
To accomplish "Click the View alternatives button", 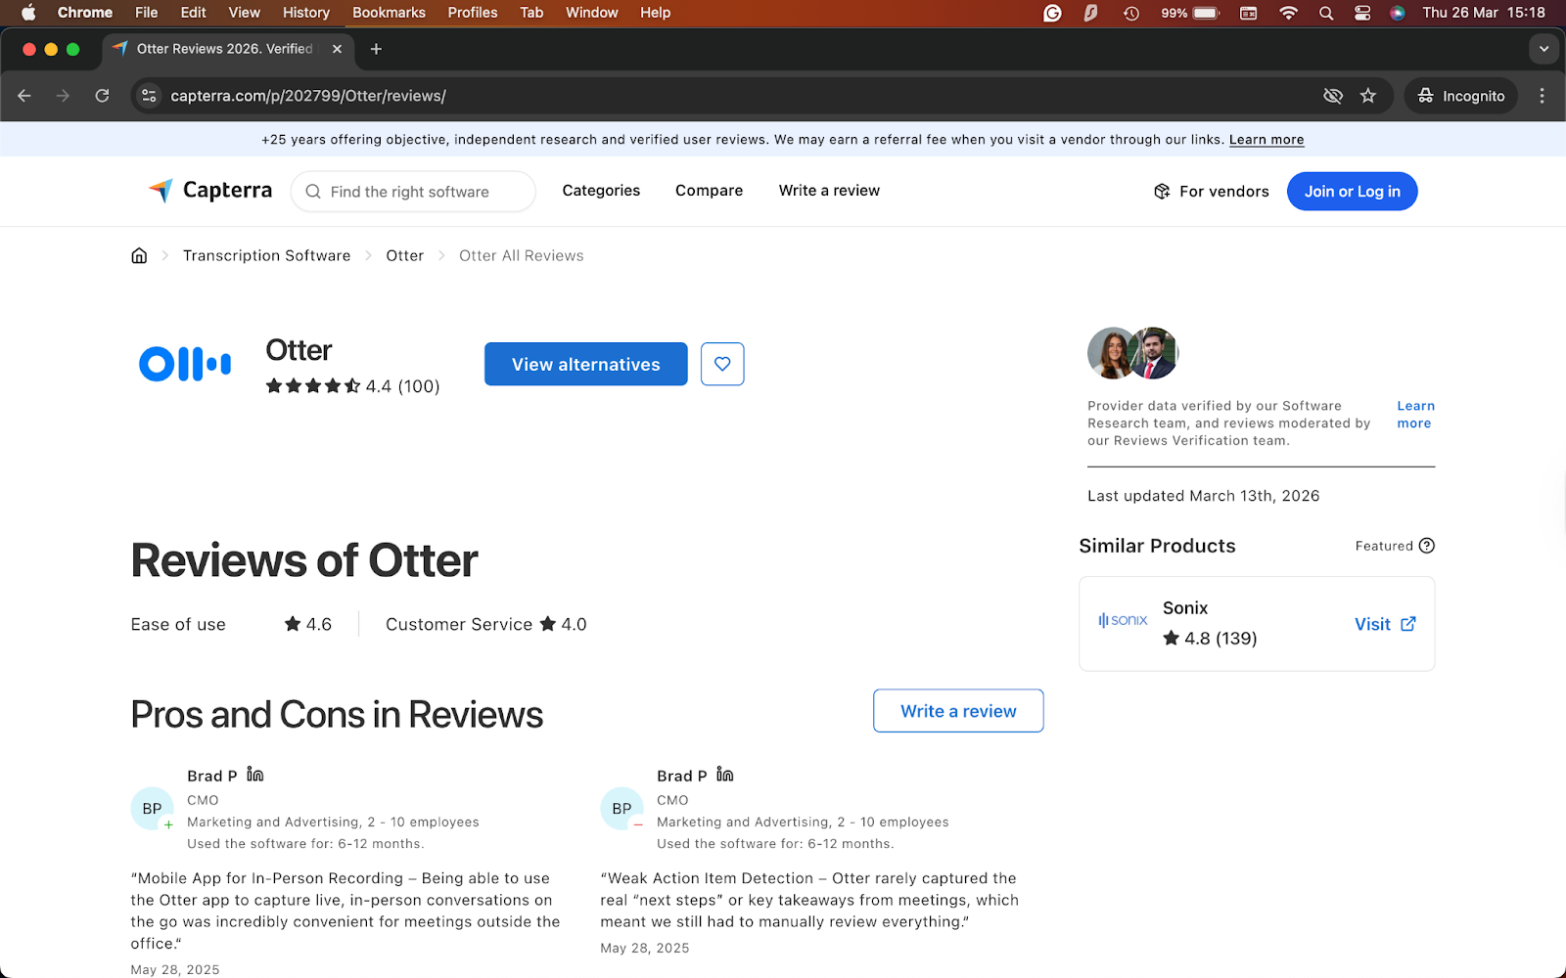I will [x=586, y=364].
